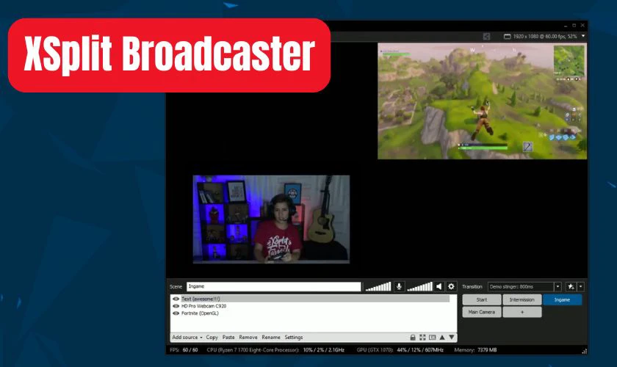The image size is (617, 367).
Task: Open the Transition dropdown arrow
Action: (558, 287)
